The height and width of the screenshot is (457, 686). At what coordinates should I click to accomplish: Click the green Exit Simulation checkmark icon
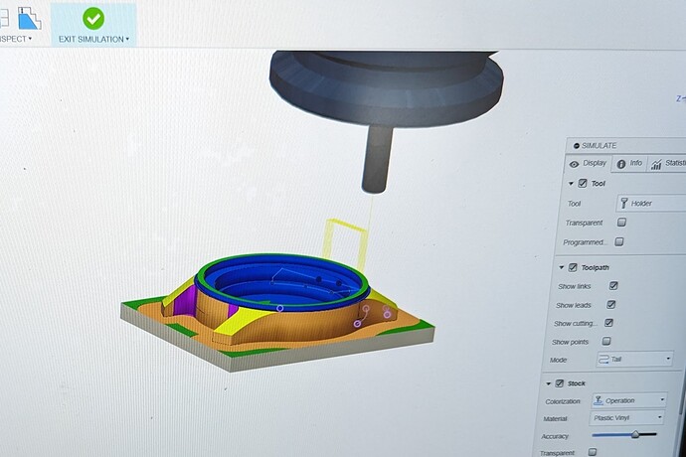[x=93, y=18]
